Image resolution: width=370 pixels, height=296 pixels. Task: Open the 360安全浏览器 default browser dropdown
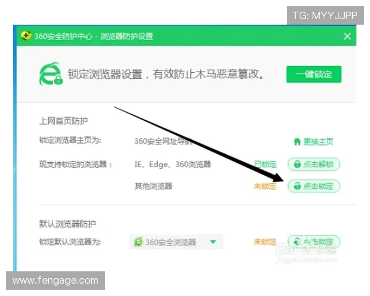(x=176, y=242)
